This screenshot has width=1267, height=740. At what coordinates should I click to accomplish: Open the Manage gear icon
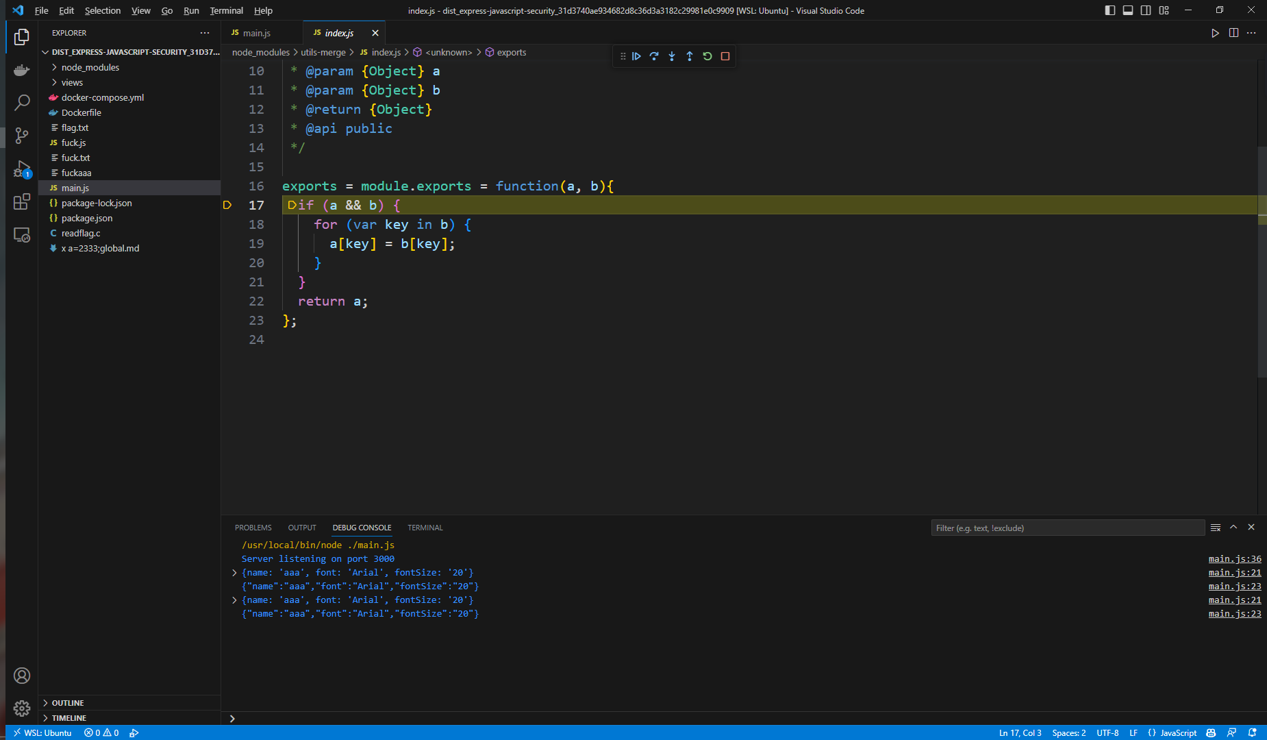[x=22, y=708]
